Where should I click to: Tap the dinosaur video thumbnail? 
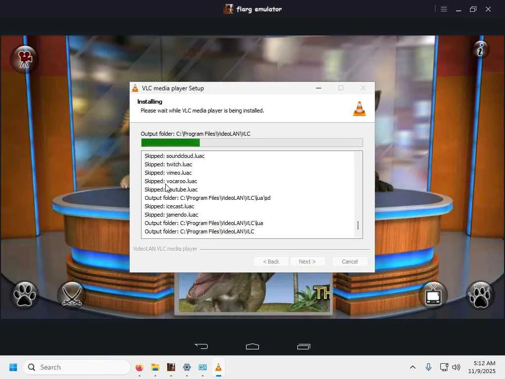coord(253,293)
